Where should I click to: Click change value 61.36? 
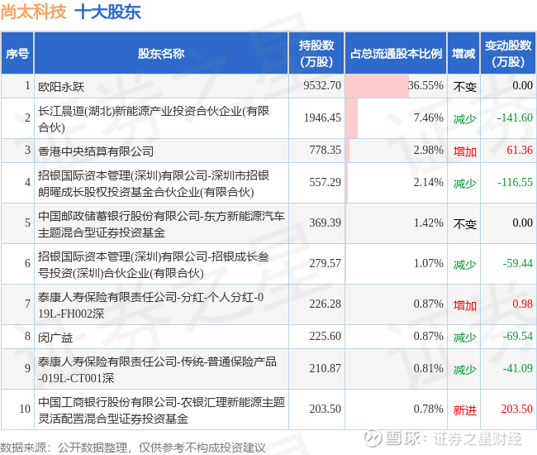[x=520, y=151]
